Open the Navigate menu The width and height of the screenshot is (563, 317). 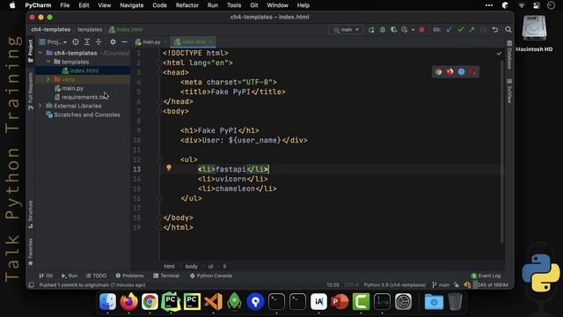tap(132, 5)
